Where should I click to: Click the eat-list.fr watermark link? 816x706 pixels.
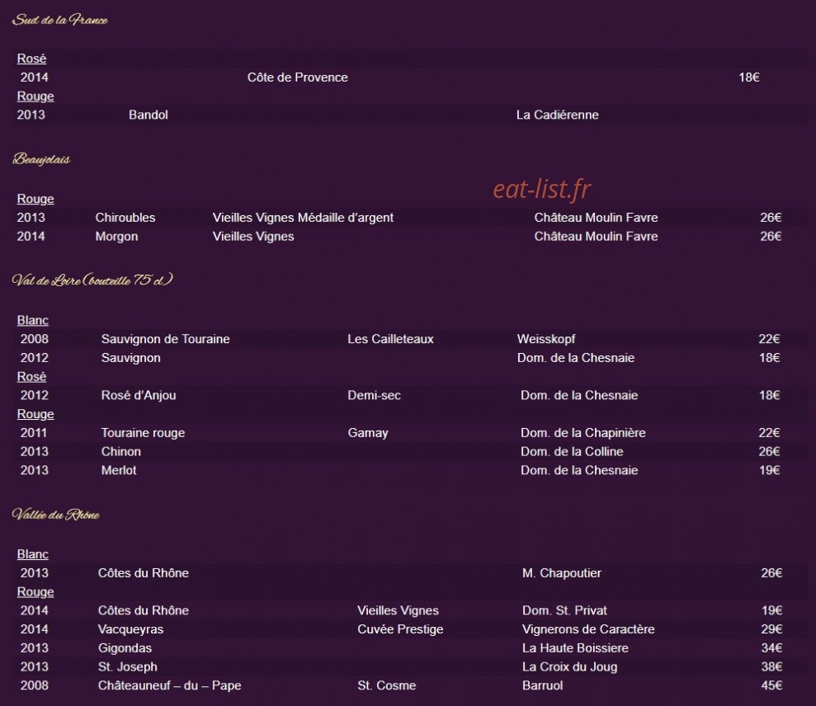coord(542,189)
